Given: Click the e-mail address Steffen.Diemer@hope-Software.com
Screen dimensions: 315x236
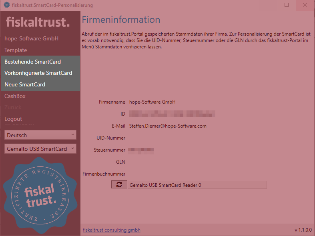Looking at the screenshot, I should pyautogui.click(x=168, y=126).
